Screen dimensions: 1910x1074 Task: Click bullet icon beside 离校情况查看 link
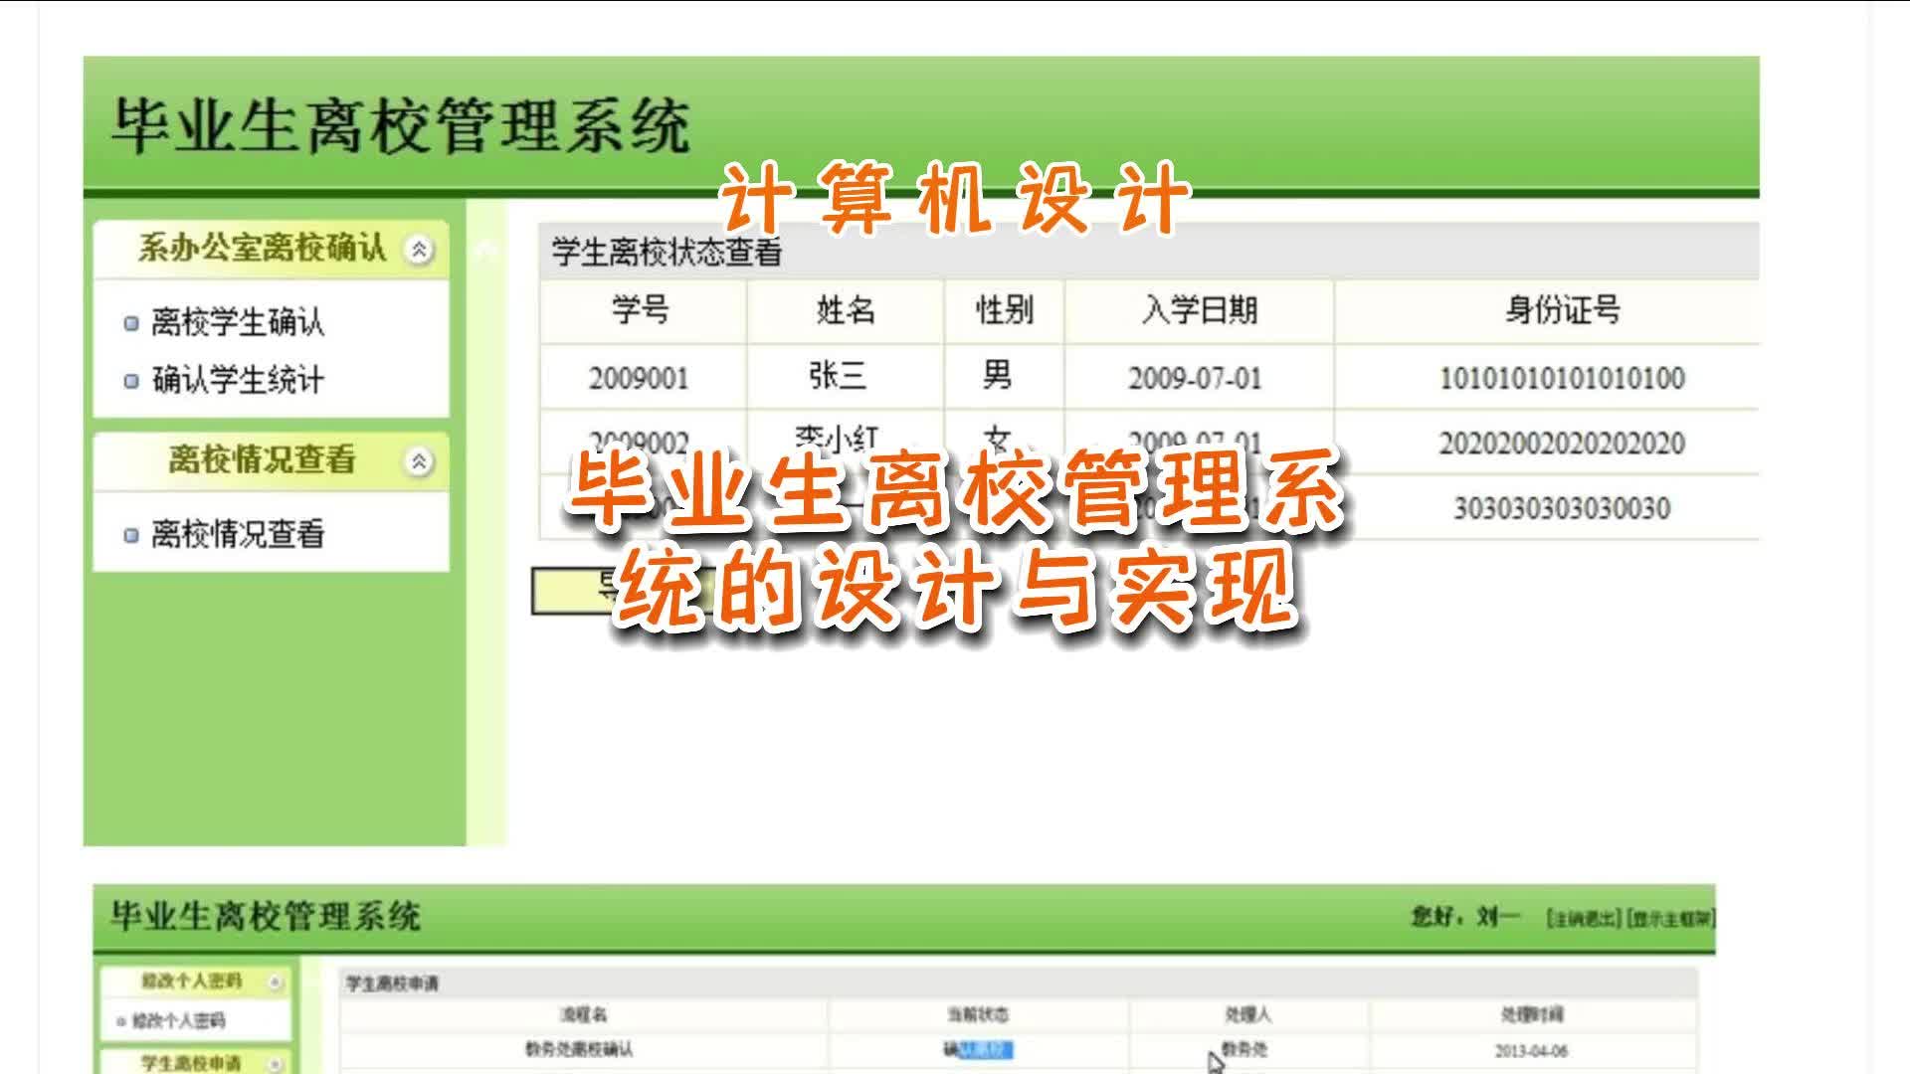pyautogui.click(x=131, y=535)
